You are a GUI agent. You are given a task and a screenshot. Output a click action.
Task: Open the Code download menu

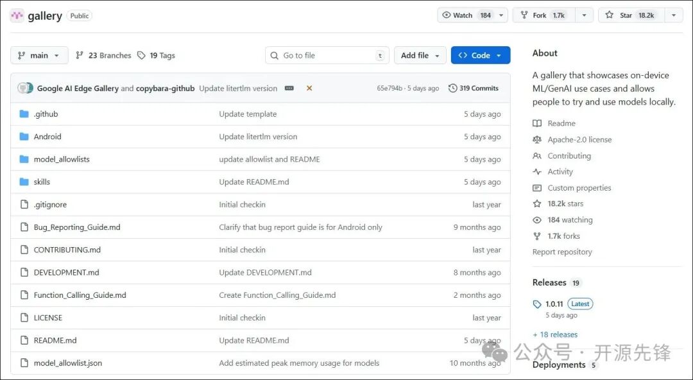click(480, 55)
